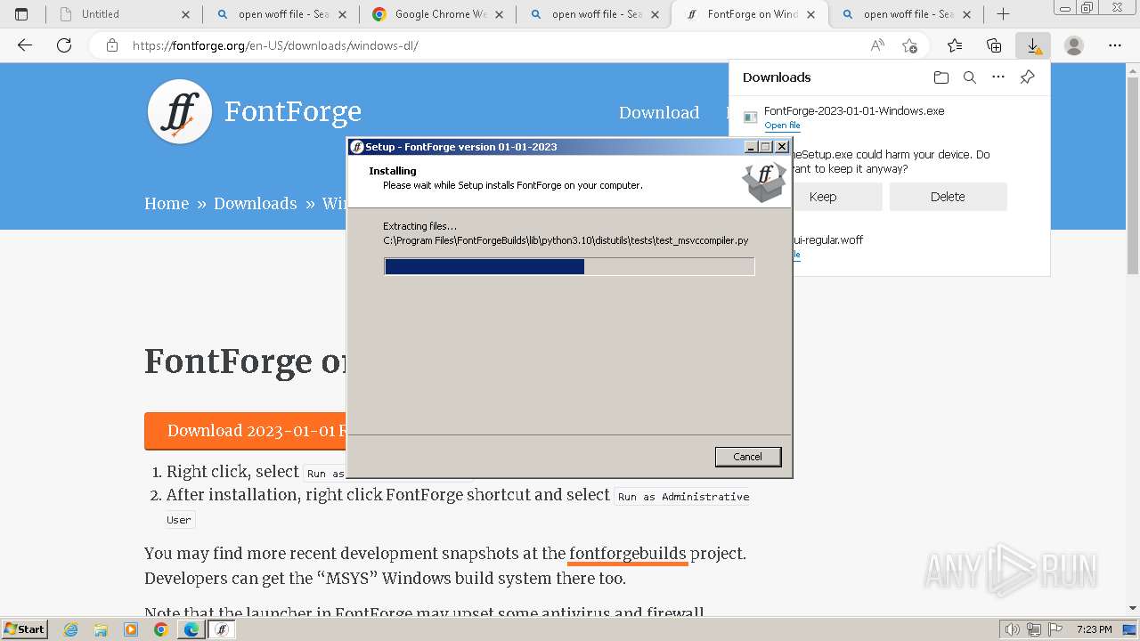Launch Internet Explorer from taskbar
The width and height of the screenshot is (1140, 641).
tap(71, 629)
